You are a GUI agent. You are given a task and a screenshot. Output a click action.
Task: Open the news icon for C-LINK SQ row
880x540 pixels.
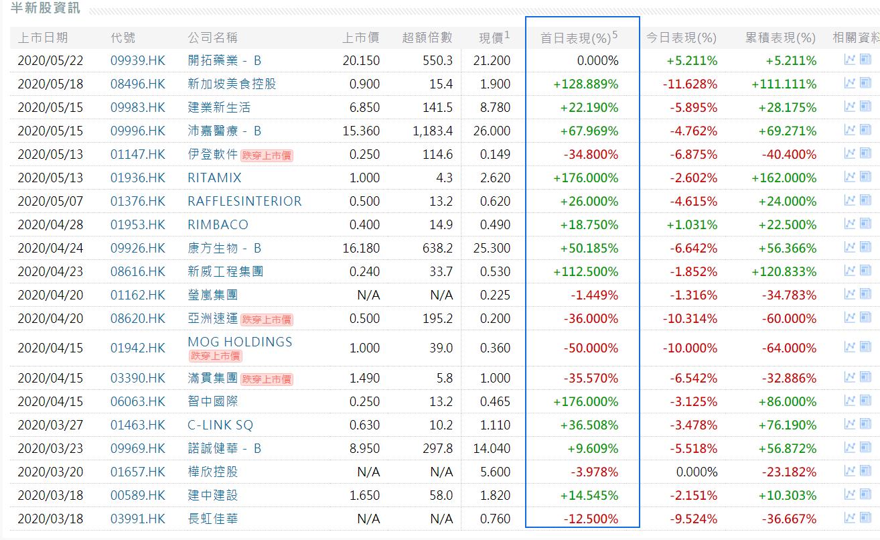[865, 424]
